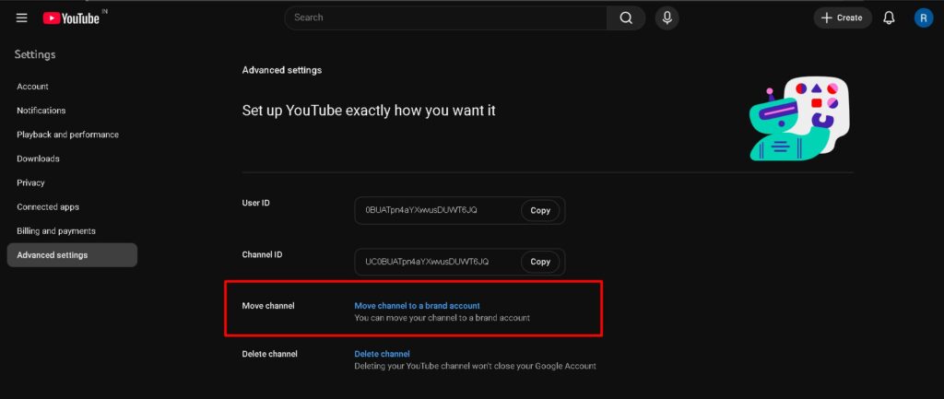This screenshot has height=399, width=944.
Task: Open the hamburger guide menu
Action: (x=22, y=18)
